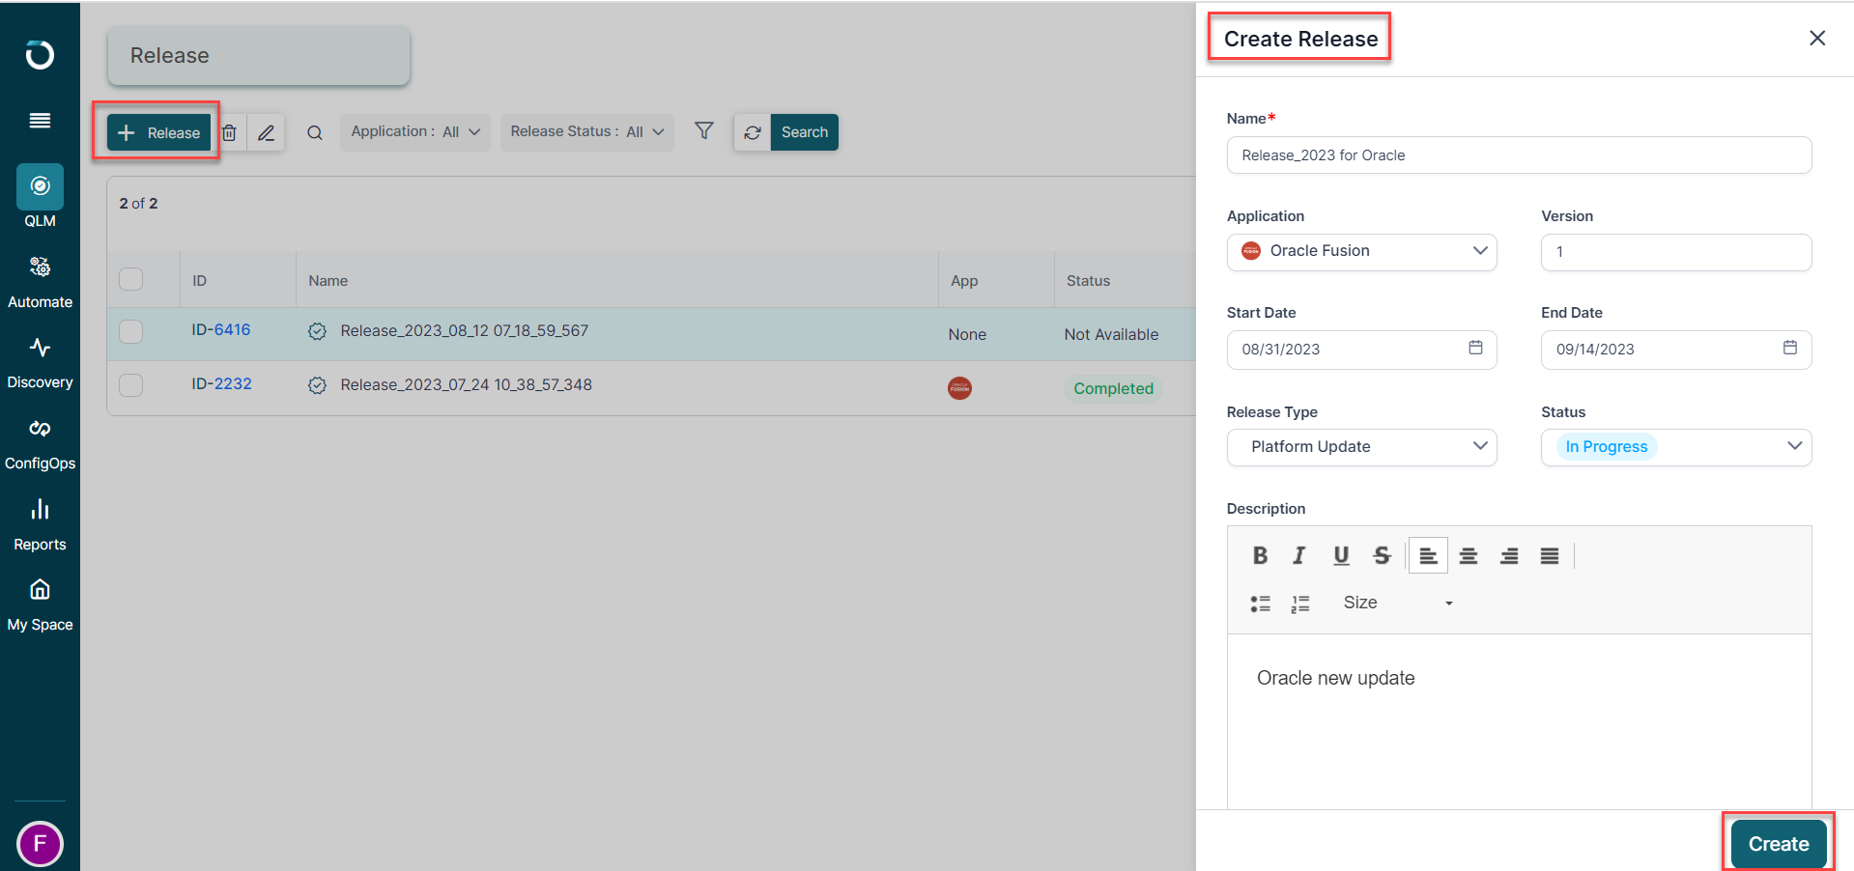Viewport: 1854px width, 871px height.
Task: Open the QLM module
Action: tap(40, 197)
